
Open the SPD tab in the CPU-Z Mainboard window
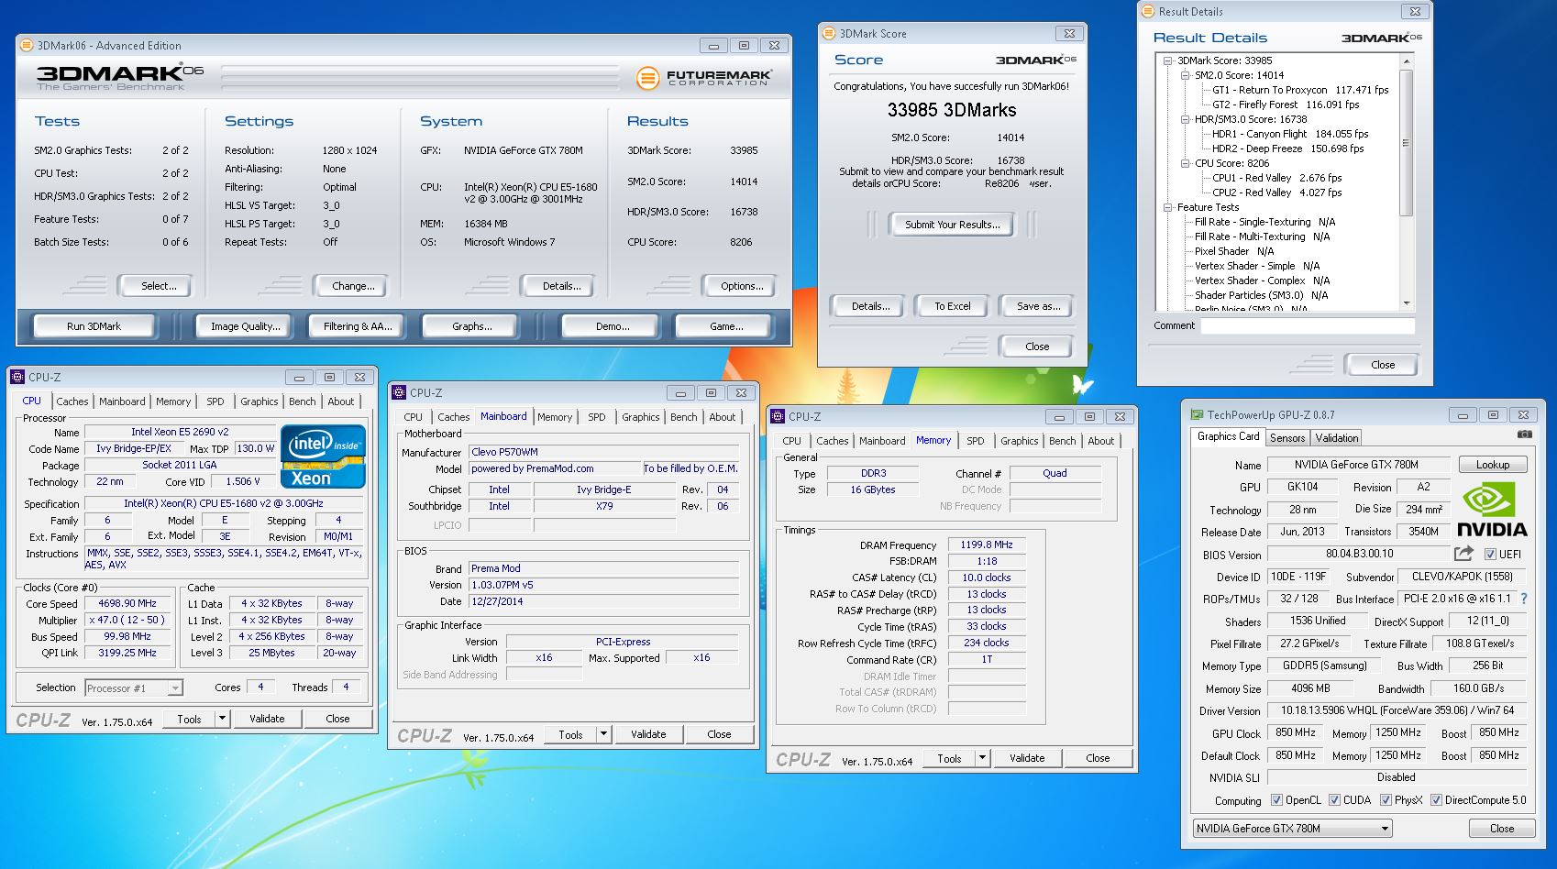pyautogui.click(x=597, y=417)
